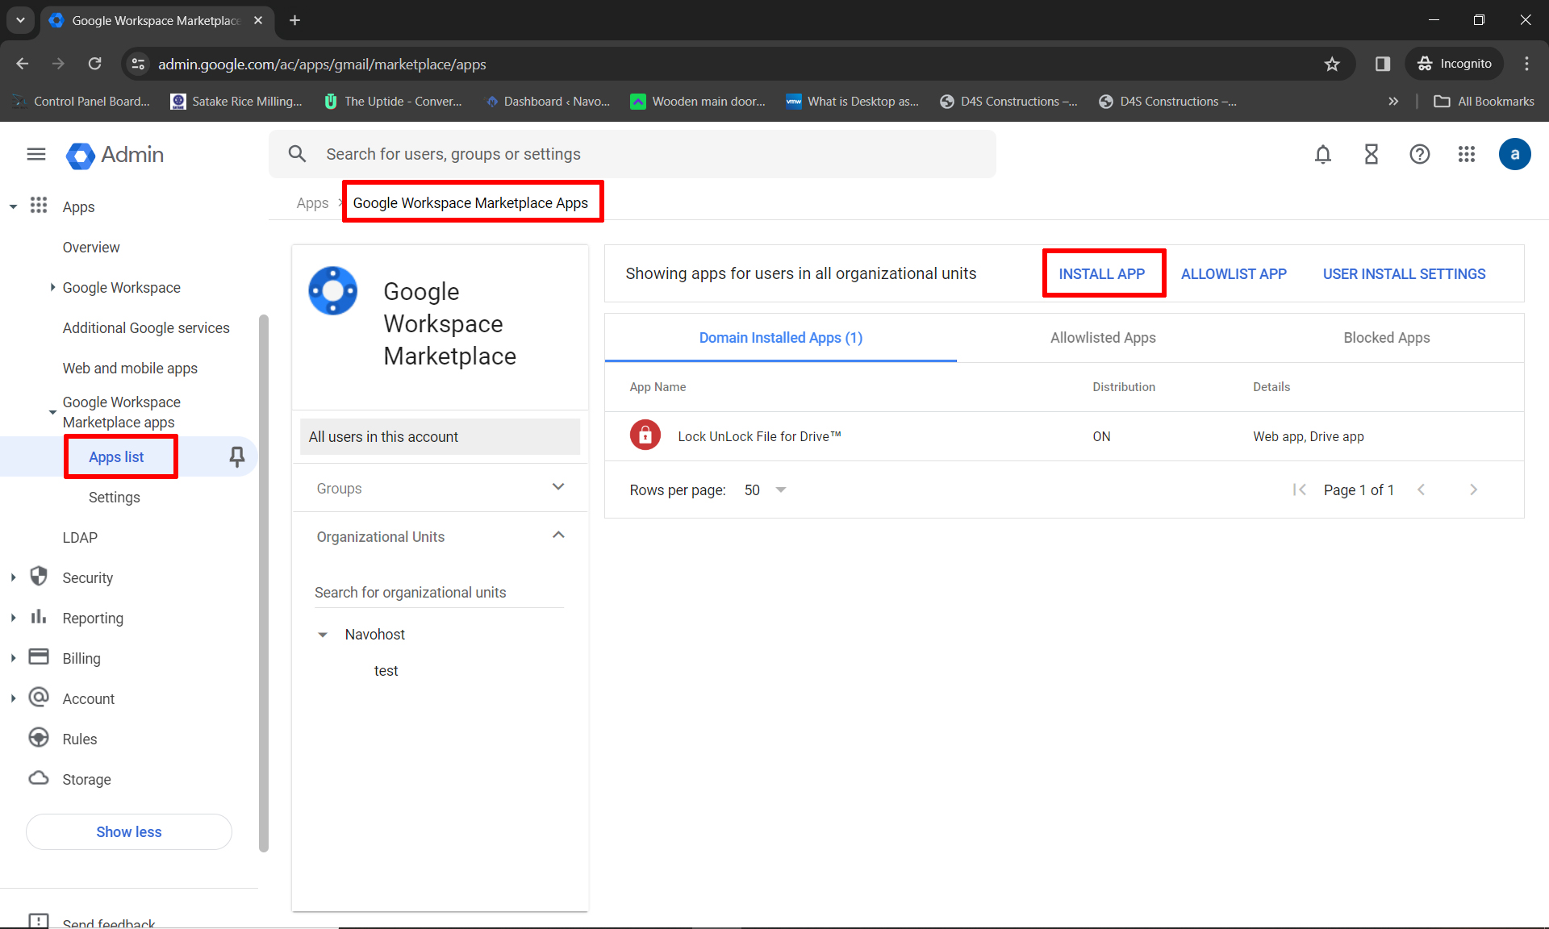Open the navigation hamburger menu
The image size is (1549, 929).
(35, 154)
